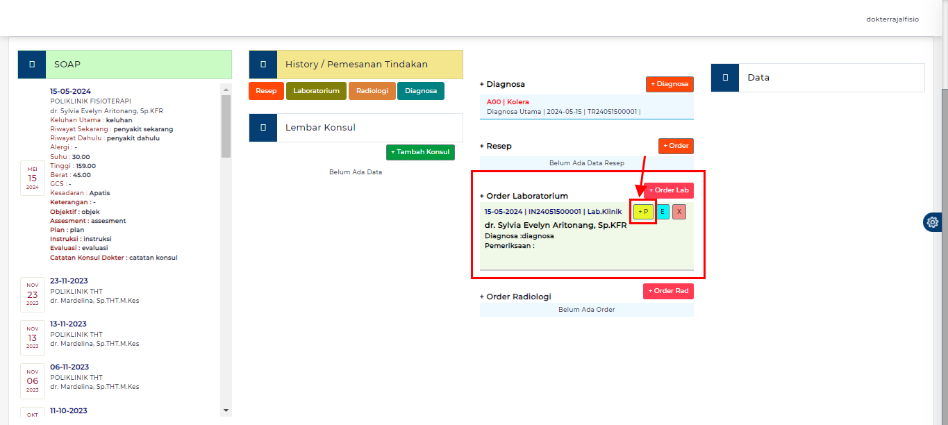The image size is (948, 425).
Task: Collapse the + Order Laboratorium section
Action: (526, 195)
